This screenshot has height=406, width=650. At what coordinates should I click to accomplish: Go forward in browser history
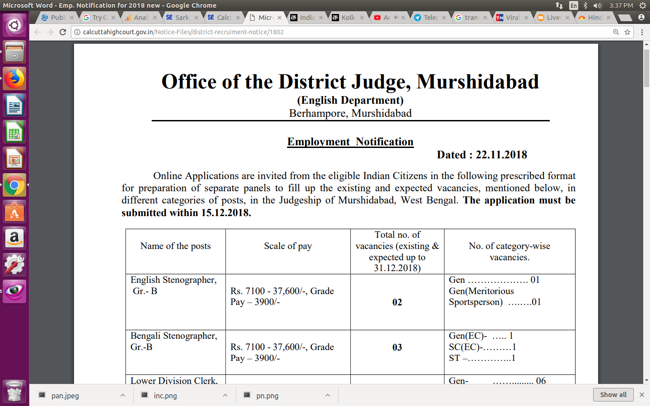(50, 32)
